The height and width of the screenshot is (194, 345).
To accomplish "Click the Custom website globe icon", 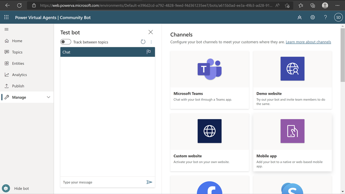I will pyautogui.click(x=210, y=131).
